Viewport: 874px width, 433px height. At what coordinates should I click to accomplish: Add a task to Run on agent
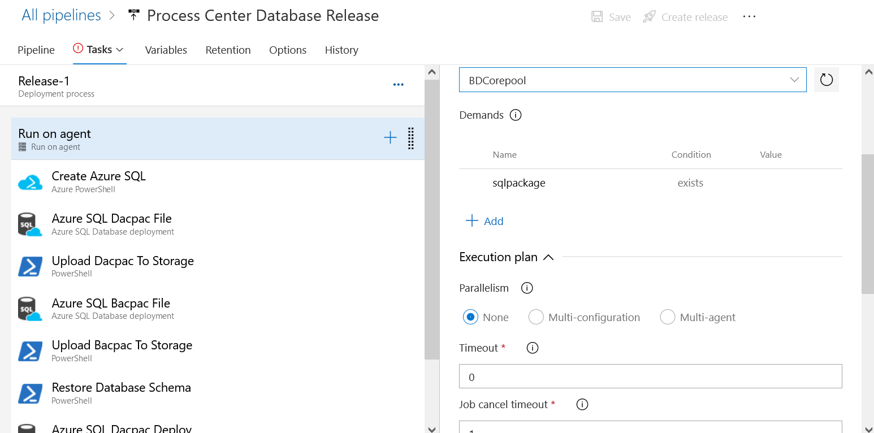(390, 137)
